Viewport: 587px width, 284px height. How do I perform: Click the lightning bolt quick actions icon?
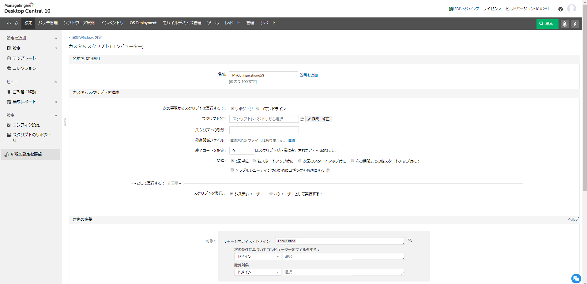click(575, 24)
